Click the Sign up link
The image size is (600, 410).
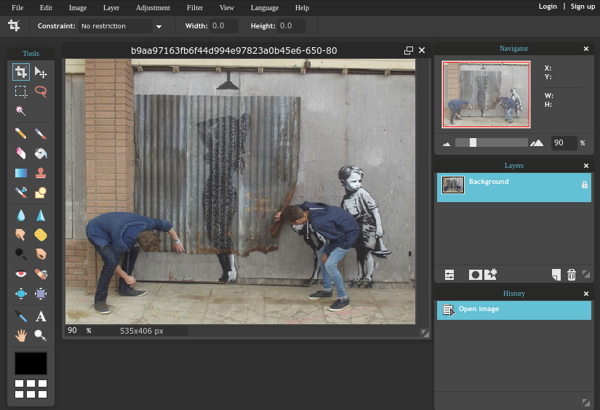583,7
